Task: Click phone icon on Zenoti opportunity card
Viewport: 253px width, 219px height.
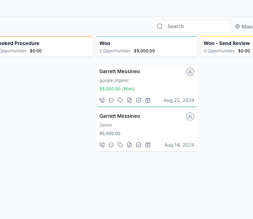Action: [102, 145]
